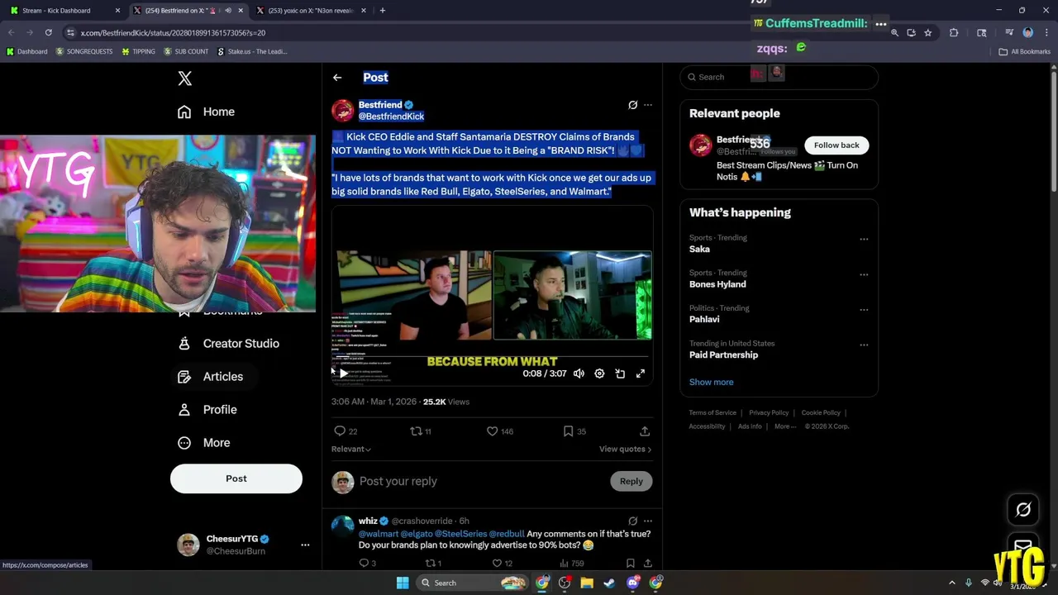Click the @SteelSeries mention in reply
The width and height of the screenshot is (1058, 595).
461,534
